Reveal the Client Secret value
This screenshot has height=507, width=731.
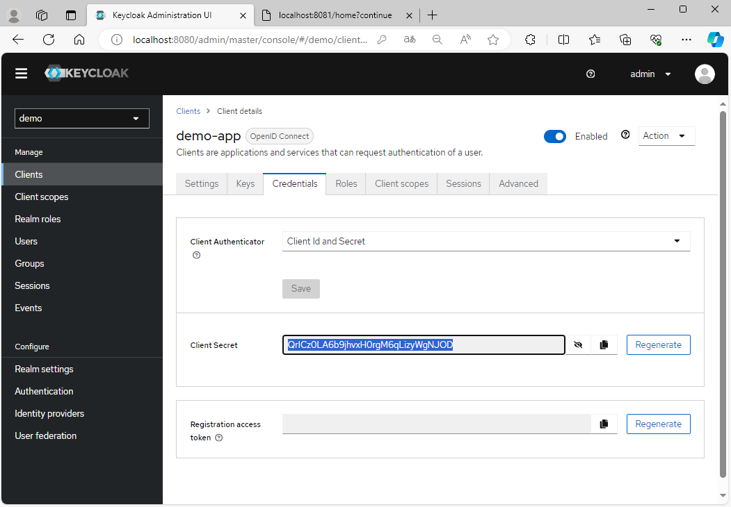pos(578,344)
